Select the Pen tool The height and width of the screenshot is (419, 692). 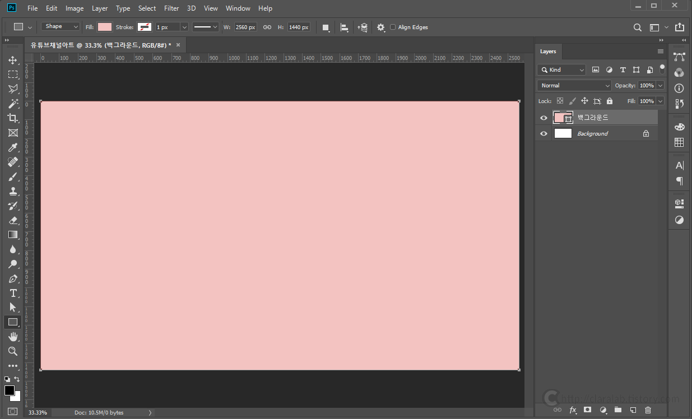click(x=12, y=278)
